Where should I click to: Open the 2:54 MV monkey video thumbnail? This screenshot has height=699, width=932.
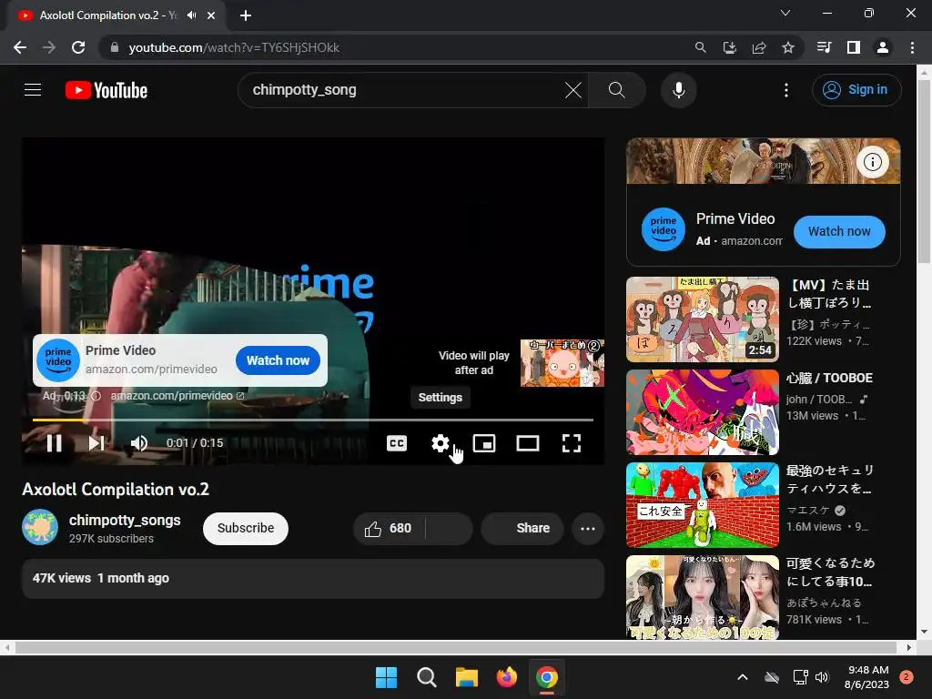(x=703, y=319)
